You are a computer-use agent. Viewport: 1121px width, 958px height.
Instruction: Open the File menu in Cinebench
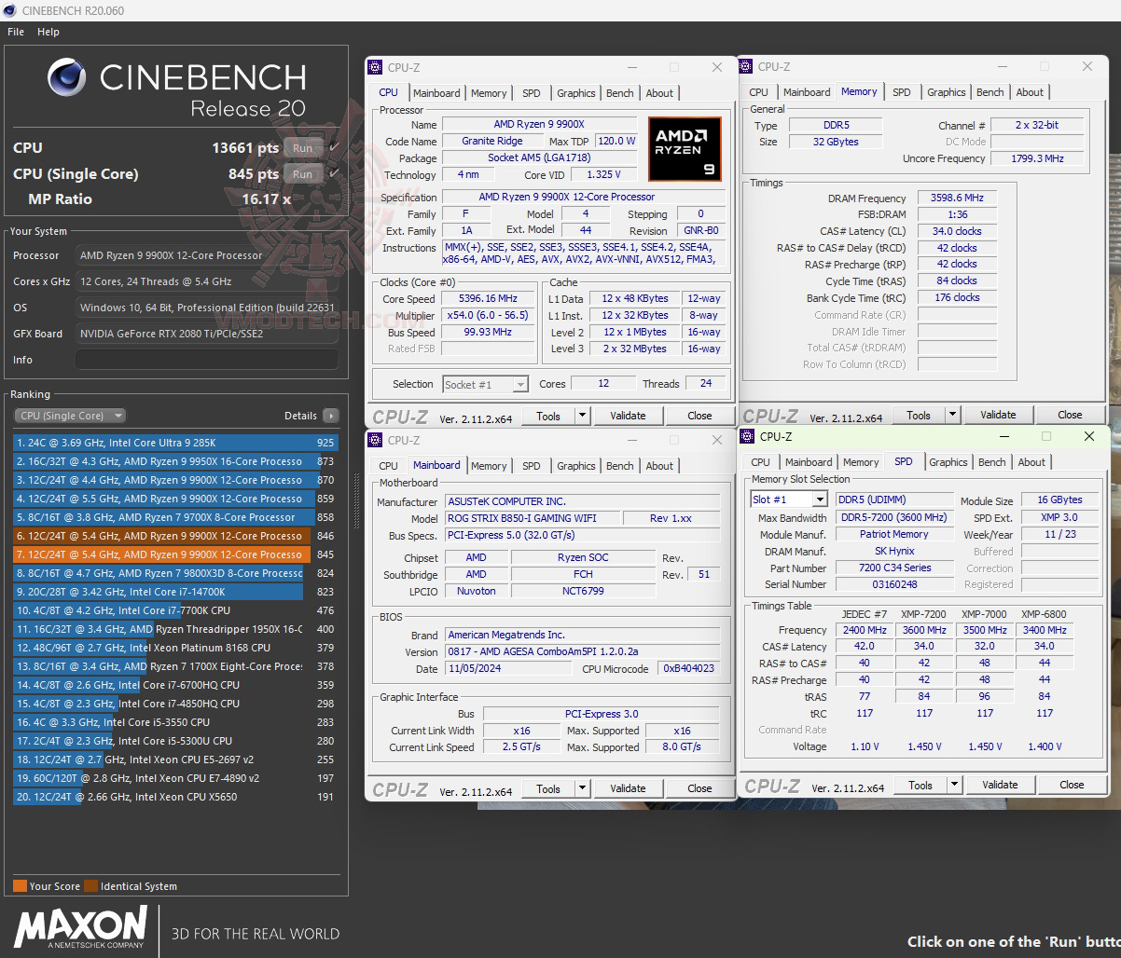(x=16, y=32)
